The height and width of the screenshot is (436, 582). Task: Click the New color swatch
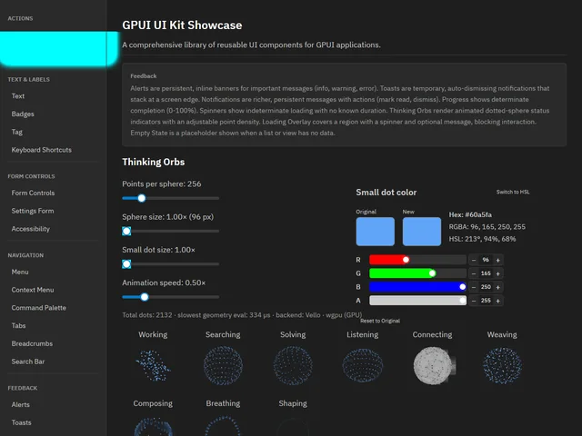(422, 232)
